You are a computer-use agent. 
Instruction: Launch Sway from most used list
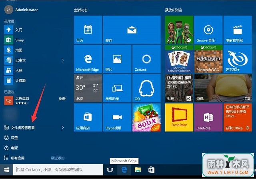(35, 40)
